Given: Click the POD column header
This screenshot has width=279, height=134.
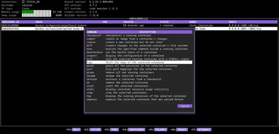Looking at the screenshot, I should [105, 22].
